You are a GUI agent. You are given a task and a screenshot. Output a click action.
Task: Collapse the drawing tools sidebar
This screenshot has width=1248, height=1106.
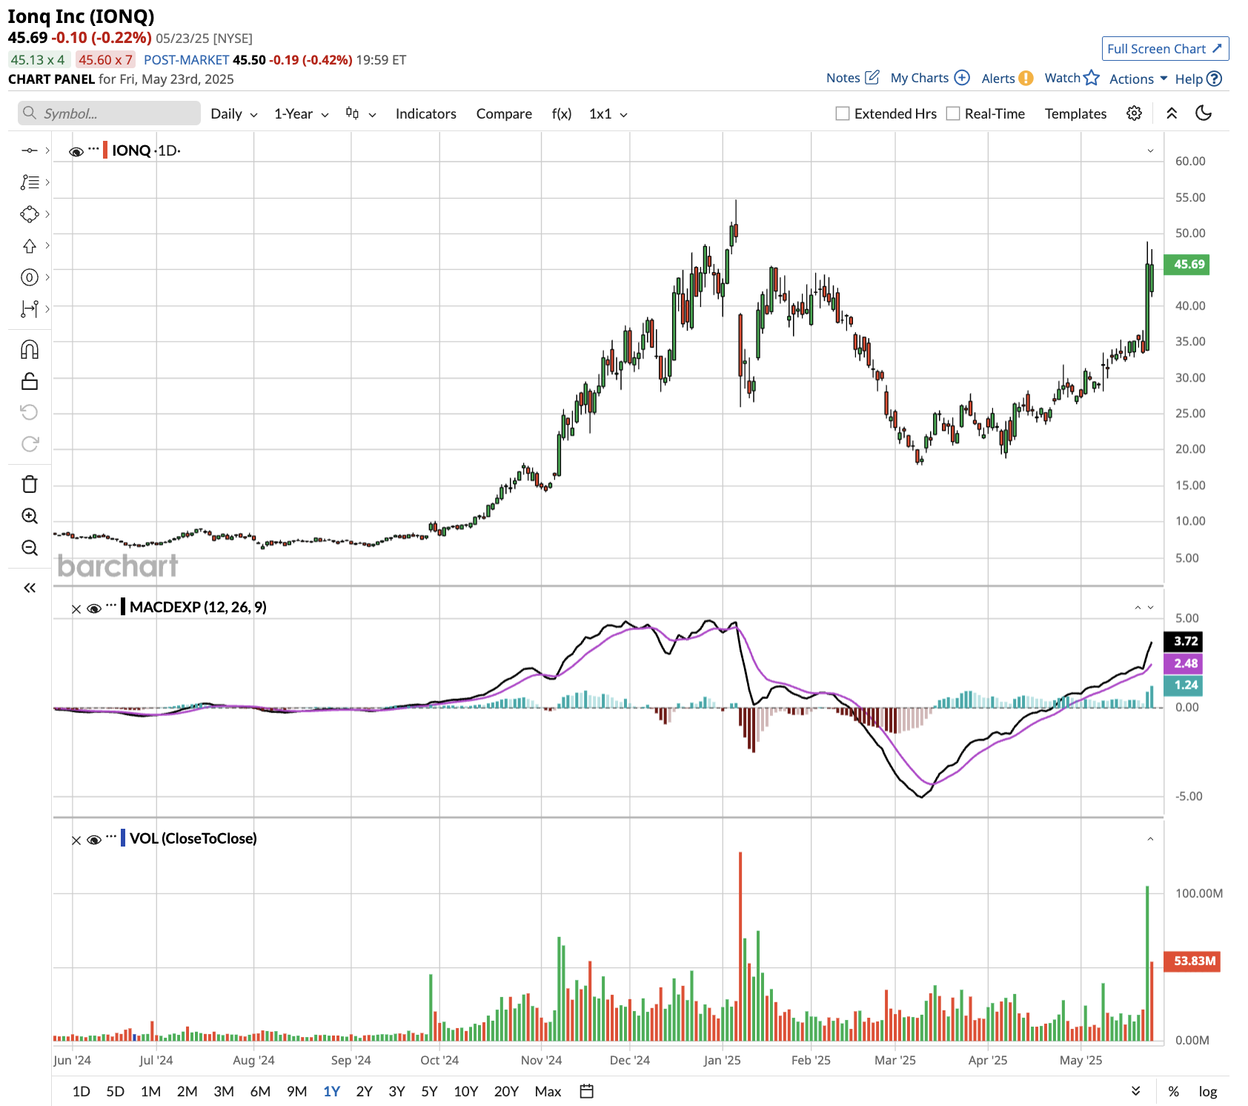(x=29, y=588)
